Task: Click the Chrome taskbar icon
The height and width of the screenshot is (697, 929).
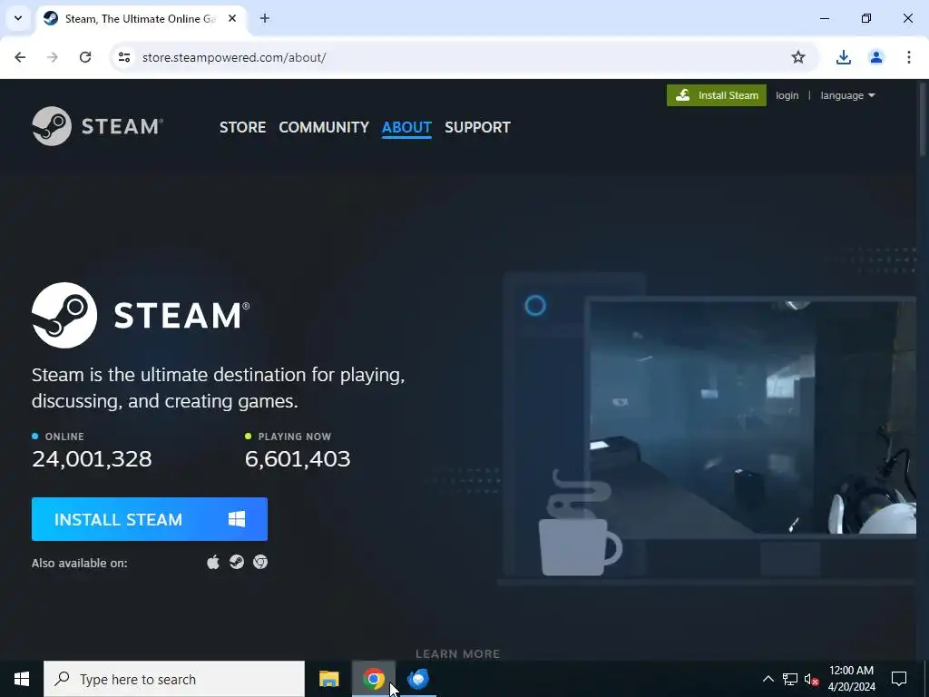Action: [x=373, y=679]
